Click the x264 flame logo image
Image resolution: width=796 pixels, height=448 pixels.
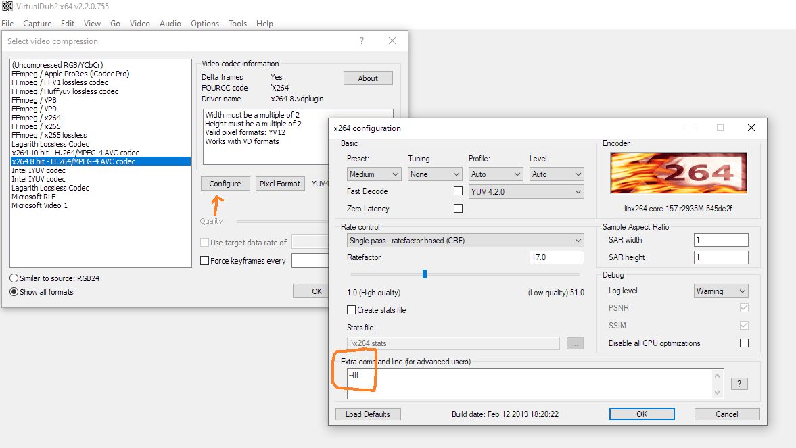click(678, 173)
